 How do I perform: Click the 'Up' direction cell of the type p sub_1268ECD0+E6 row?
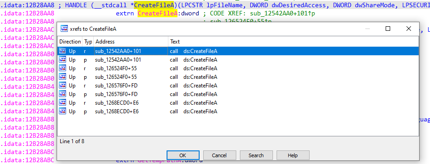[x=72, y=111]
